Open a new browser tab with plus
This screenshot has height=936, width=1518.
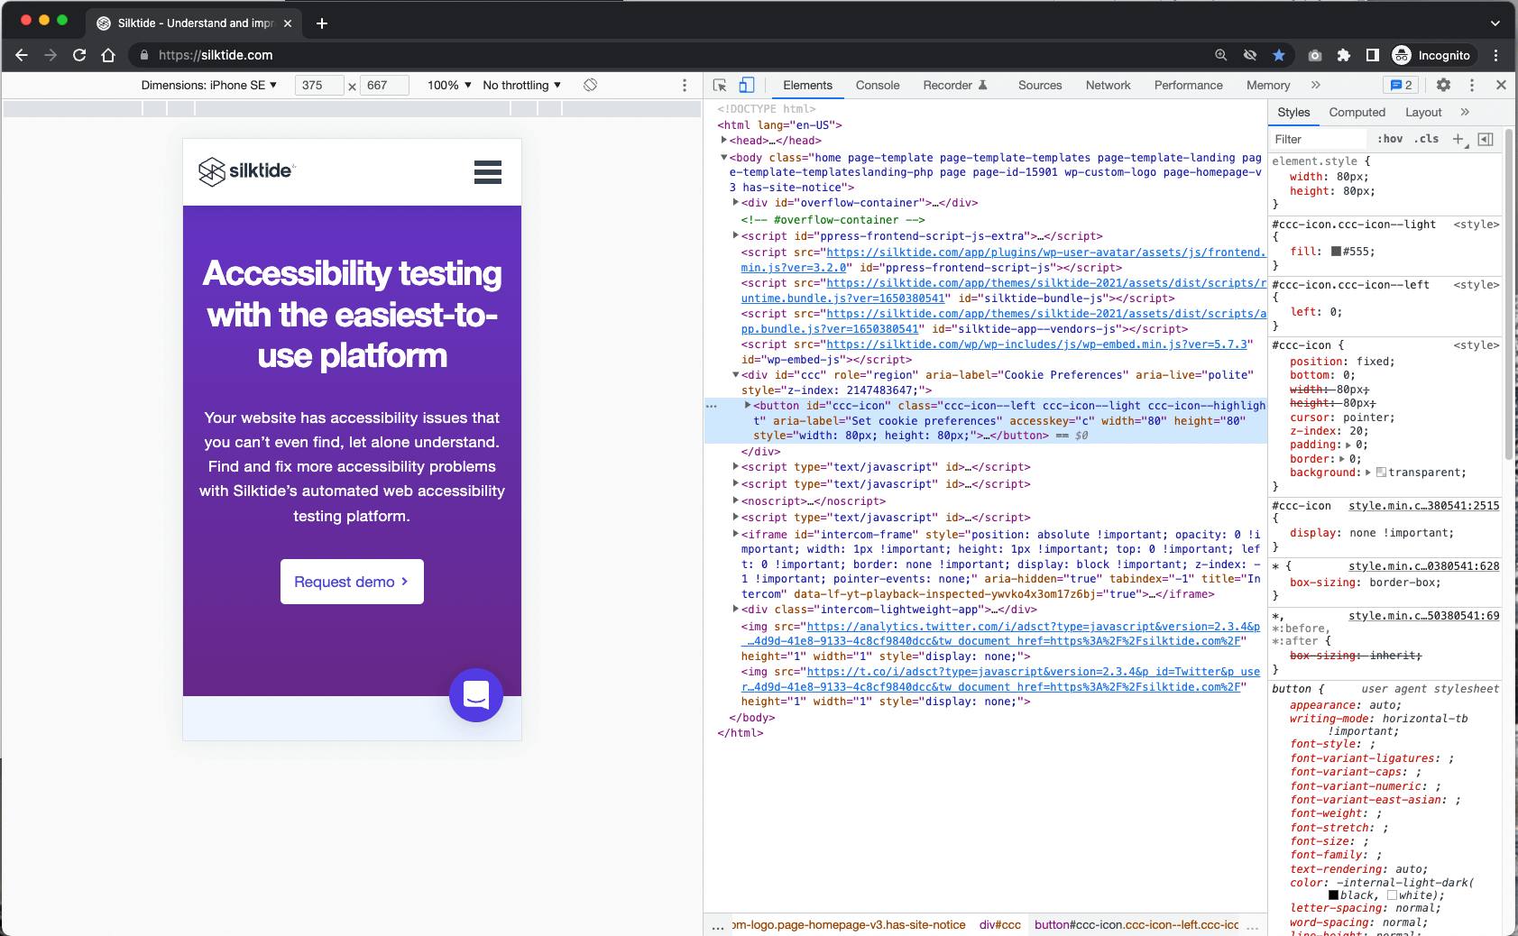(322, 23)
